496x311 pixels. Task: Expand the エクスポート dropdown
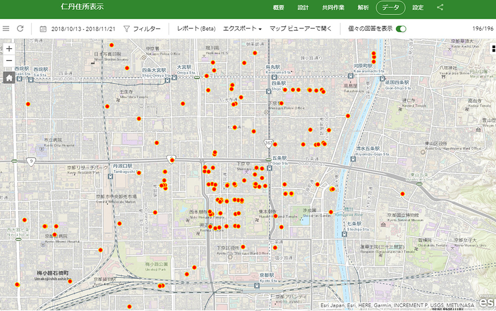[x=243, y=29]
